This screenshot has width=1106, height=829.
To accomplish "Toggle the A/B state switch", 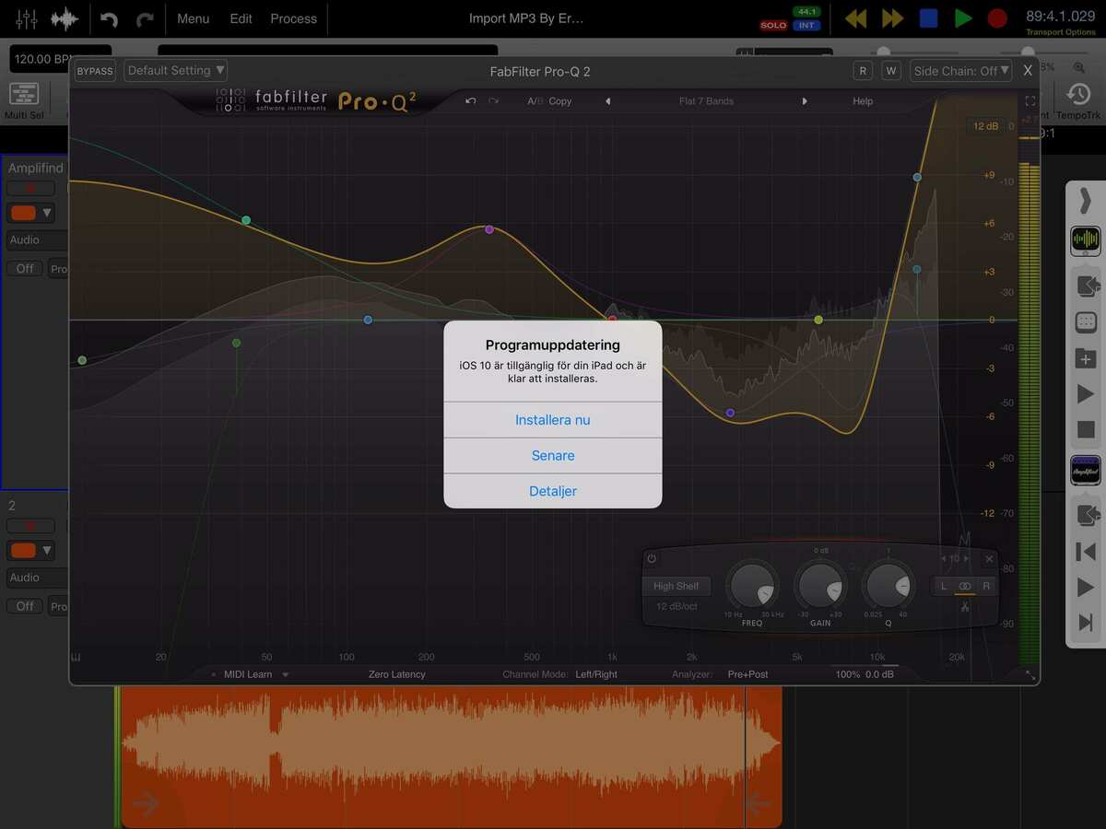I will pyautogui.click(x=535, y=101).
